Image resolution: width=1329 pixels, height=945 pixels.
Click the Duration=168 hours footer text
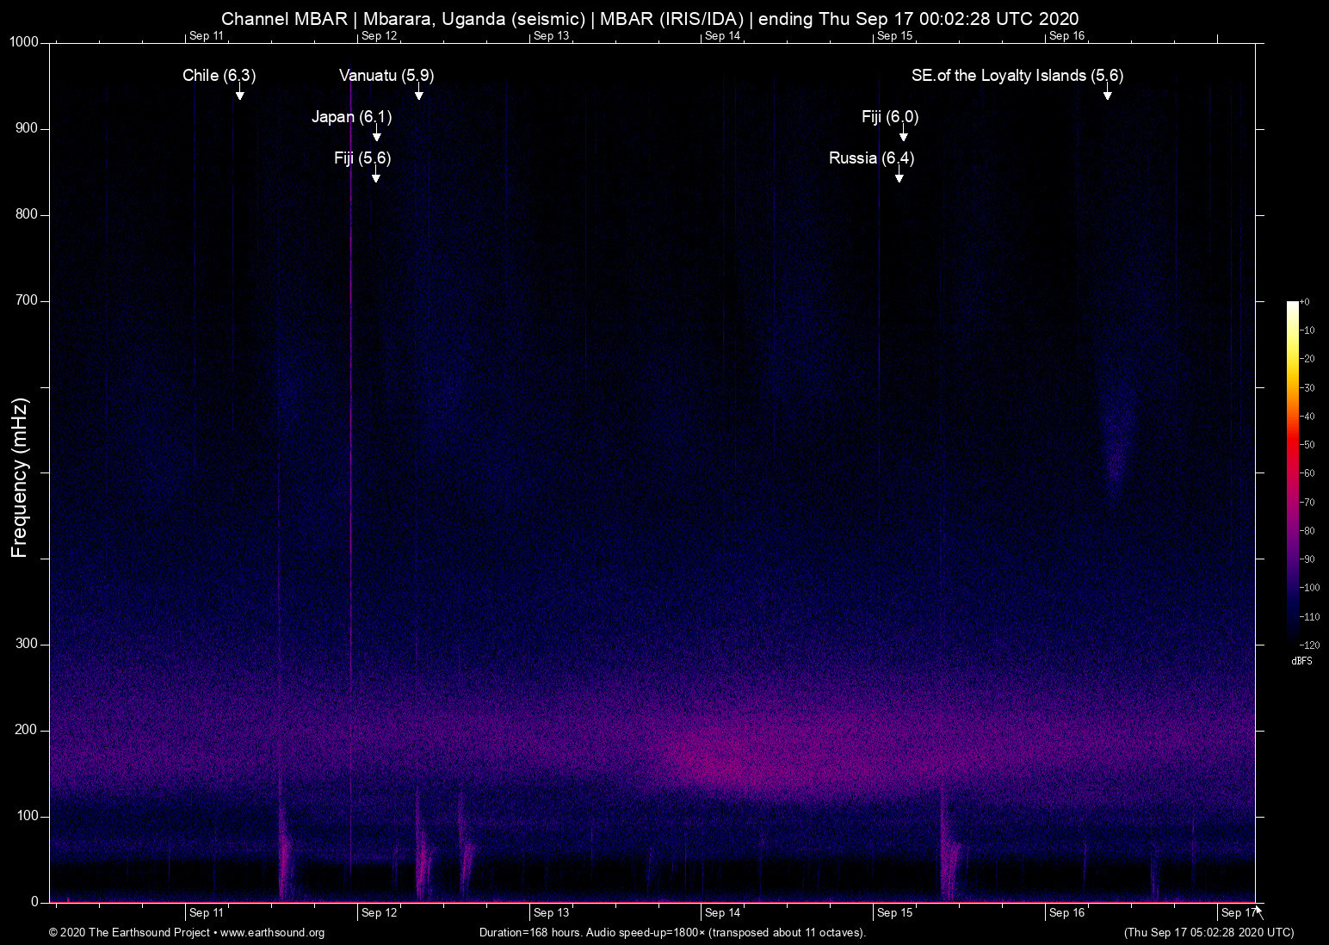pyautogui.click(x=671, y=933)
